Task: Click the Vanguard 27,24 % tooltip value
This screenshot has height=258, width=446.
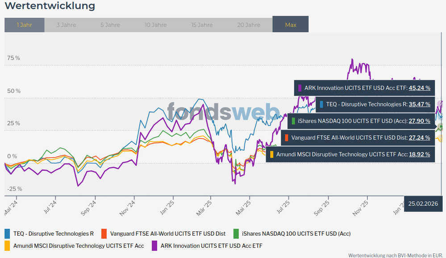Action: (x=420, y=137)
